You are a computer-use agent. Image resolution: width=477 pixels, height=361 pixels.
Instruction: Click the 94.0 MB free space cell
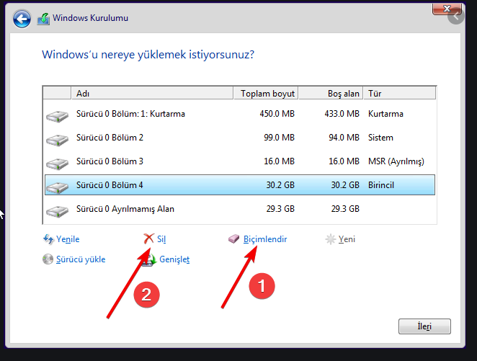coord(344,138)
